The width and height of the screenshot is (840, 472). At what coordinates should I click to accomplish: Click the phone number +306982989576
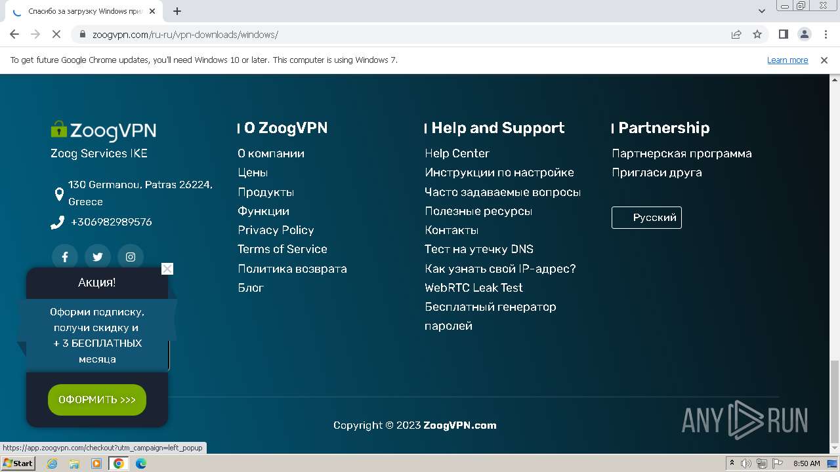(x=111, y=222)
